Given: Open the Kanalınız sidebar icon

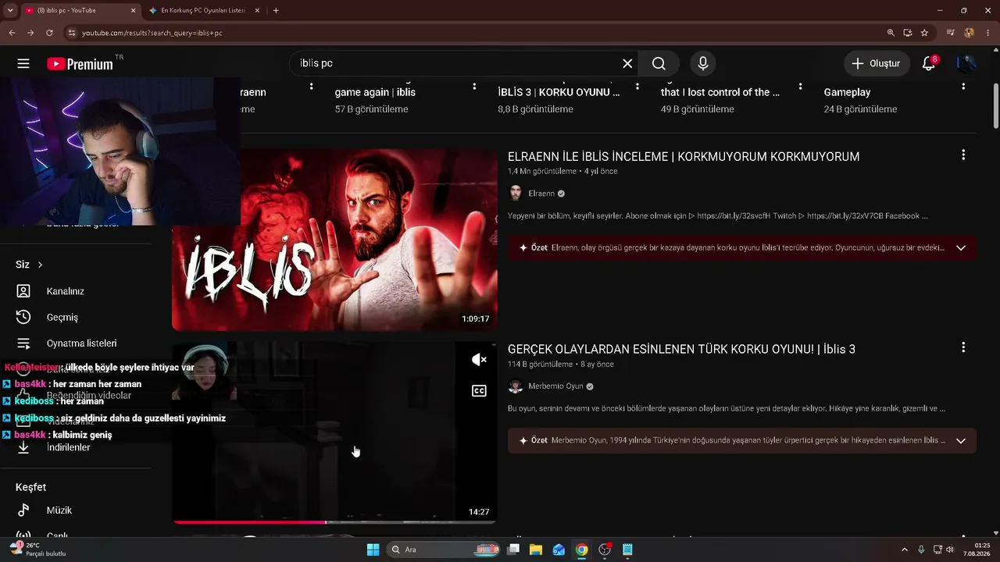Looking at the screenshot, I should [23, 291].
